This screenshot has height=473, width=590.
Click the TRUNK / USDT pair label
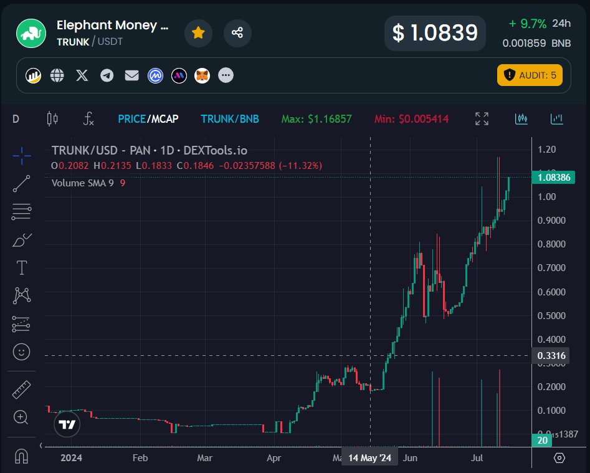[90, 41]
